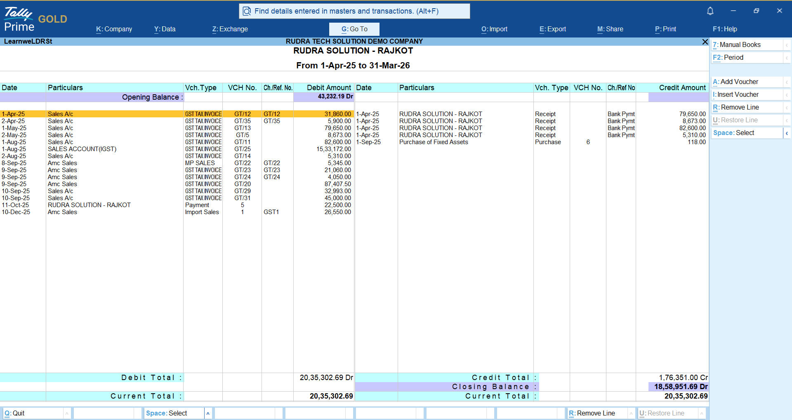Select the GT/24 reference number
The height and width of the screenshot is (420, 792).
[272, 177]
